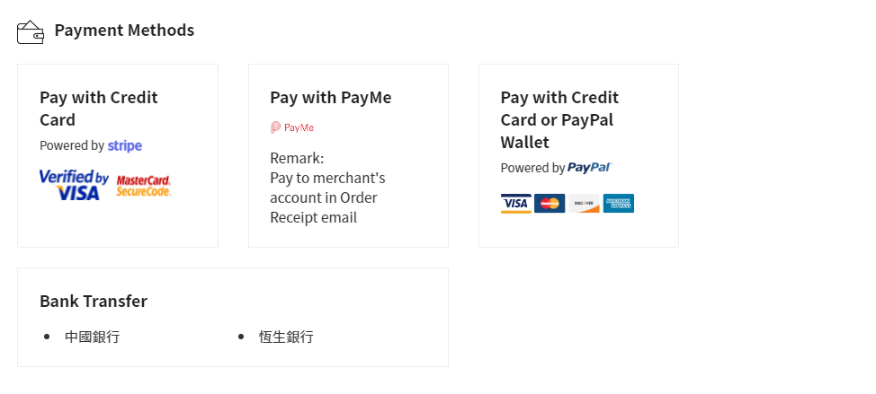Click the Discover card icon

584,204
